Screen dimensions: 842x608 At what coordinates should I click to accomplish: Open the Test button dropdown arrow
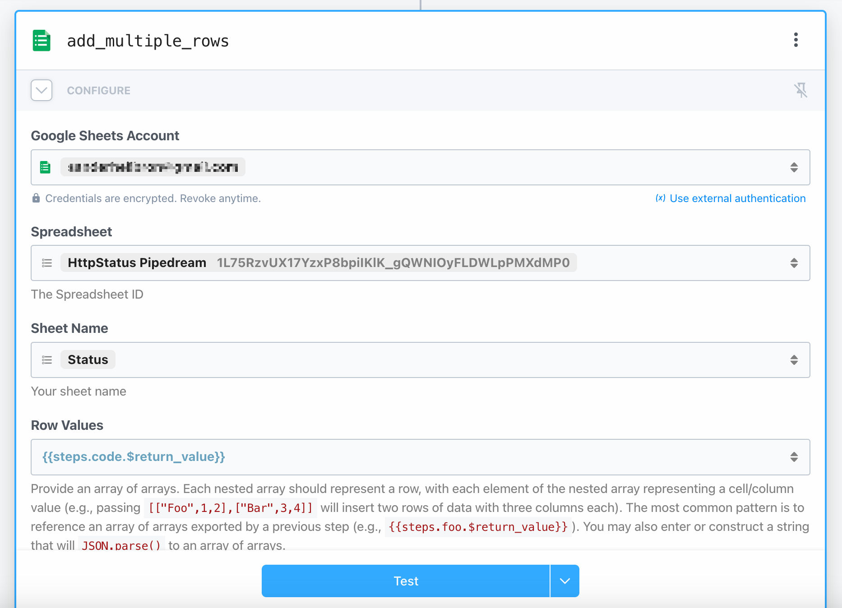[565, 581]
